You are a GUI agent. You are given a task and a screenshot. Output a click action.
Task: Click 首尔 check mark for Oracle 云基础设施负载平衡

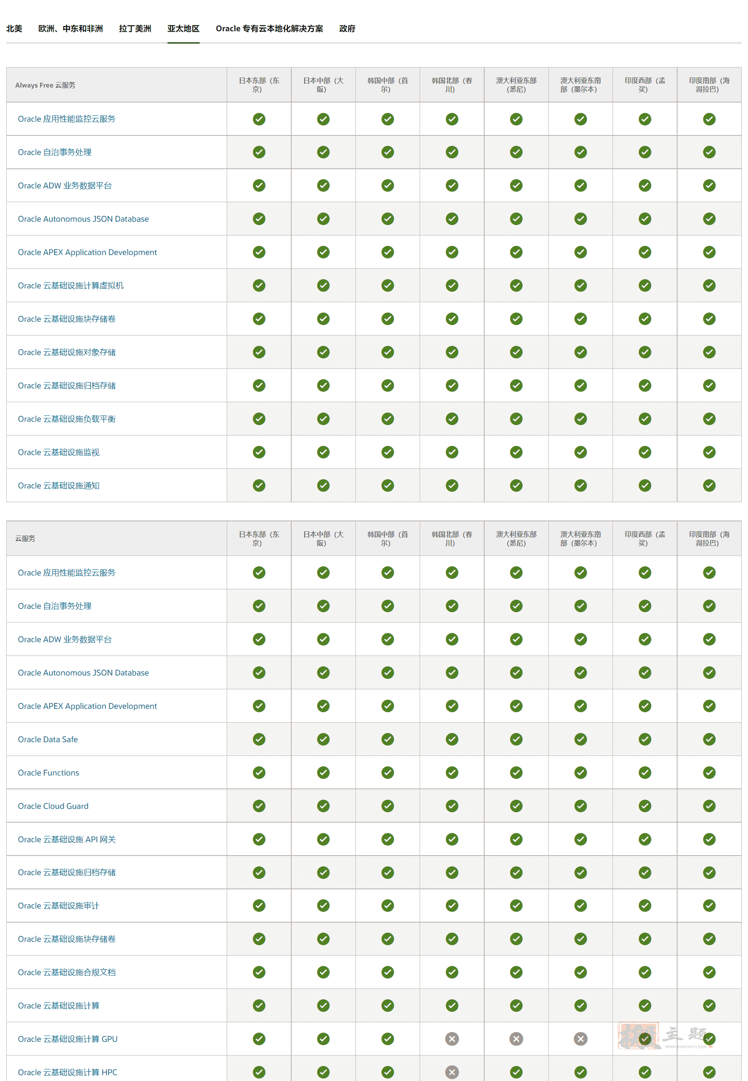388,419
